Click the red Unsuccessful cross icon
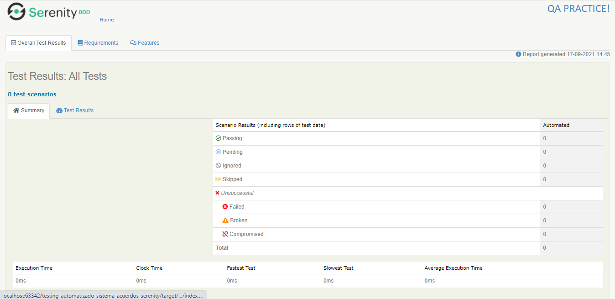This screenshot has height=299, width=615. tap(218, 193)
